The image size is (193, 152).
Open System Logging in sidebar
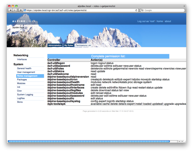coord(25,94)
